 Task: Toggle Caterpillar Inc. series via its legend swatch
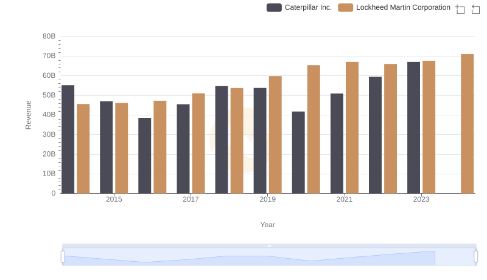(x=274, y=7)
